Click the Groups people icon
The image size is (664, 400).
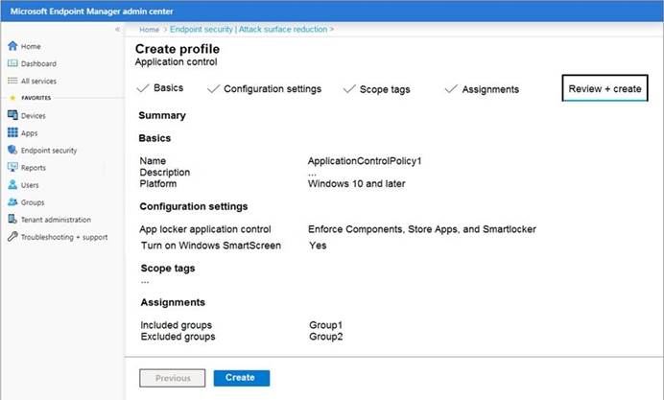click(12, 201)
